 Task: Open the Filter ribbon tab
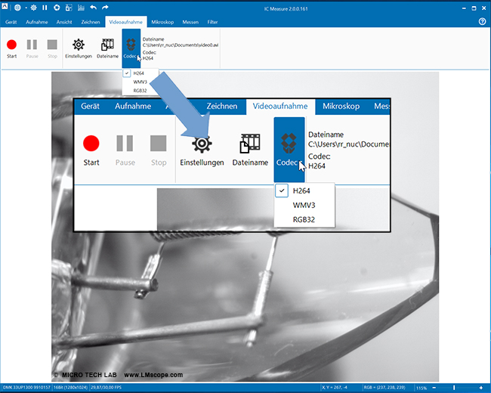tap(213, 22)
